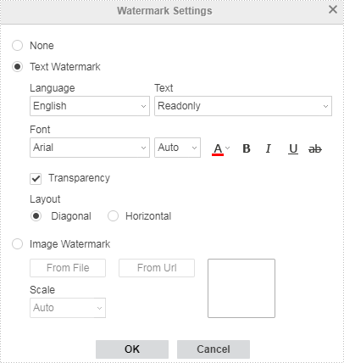Open the Arial font dropdown
Image resolution: width=344 pixels, height=363 pixels.
[x=90, y=148]
